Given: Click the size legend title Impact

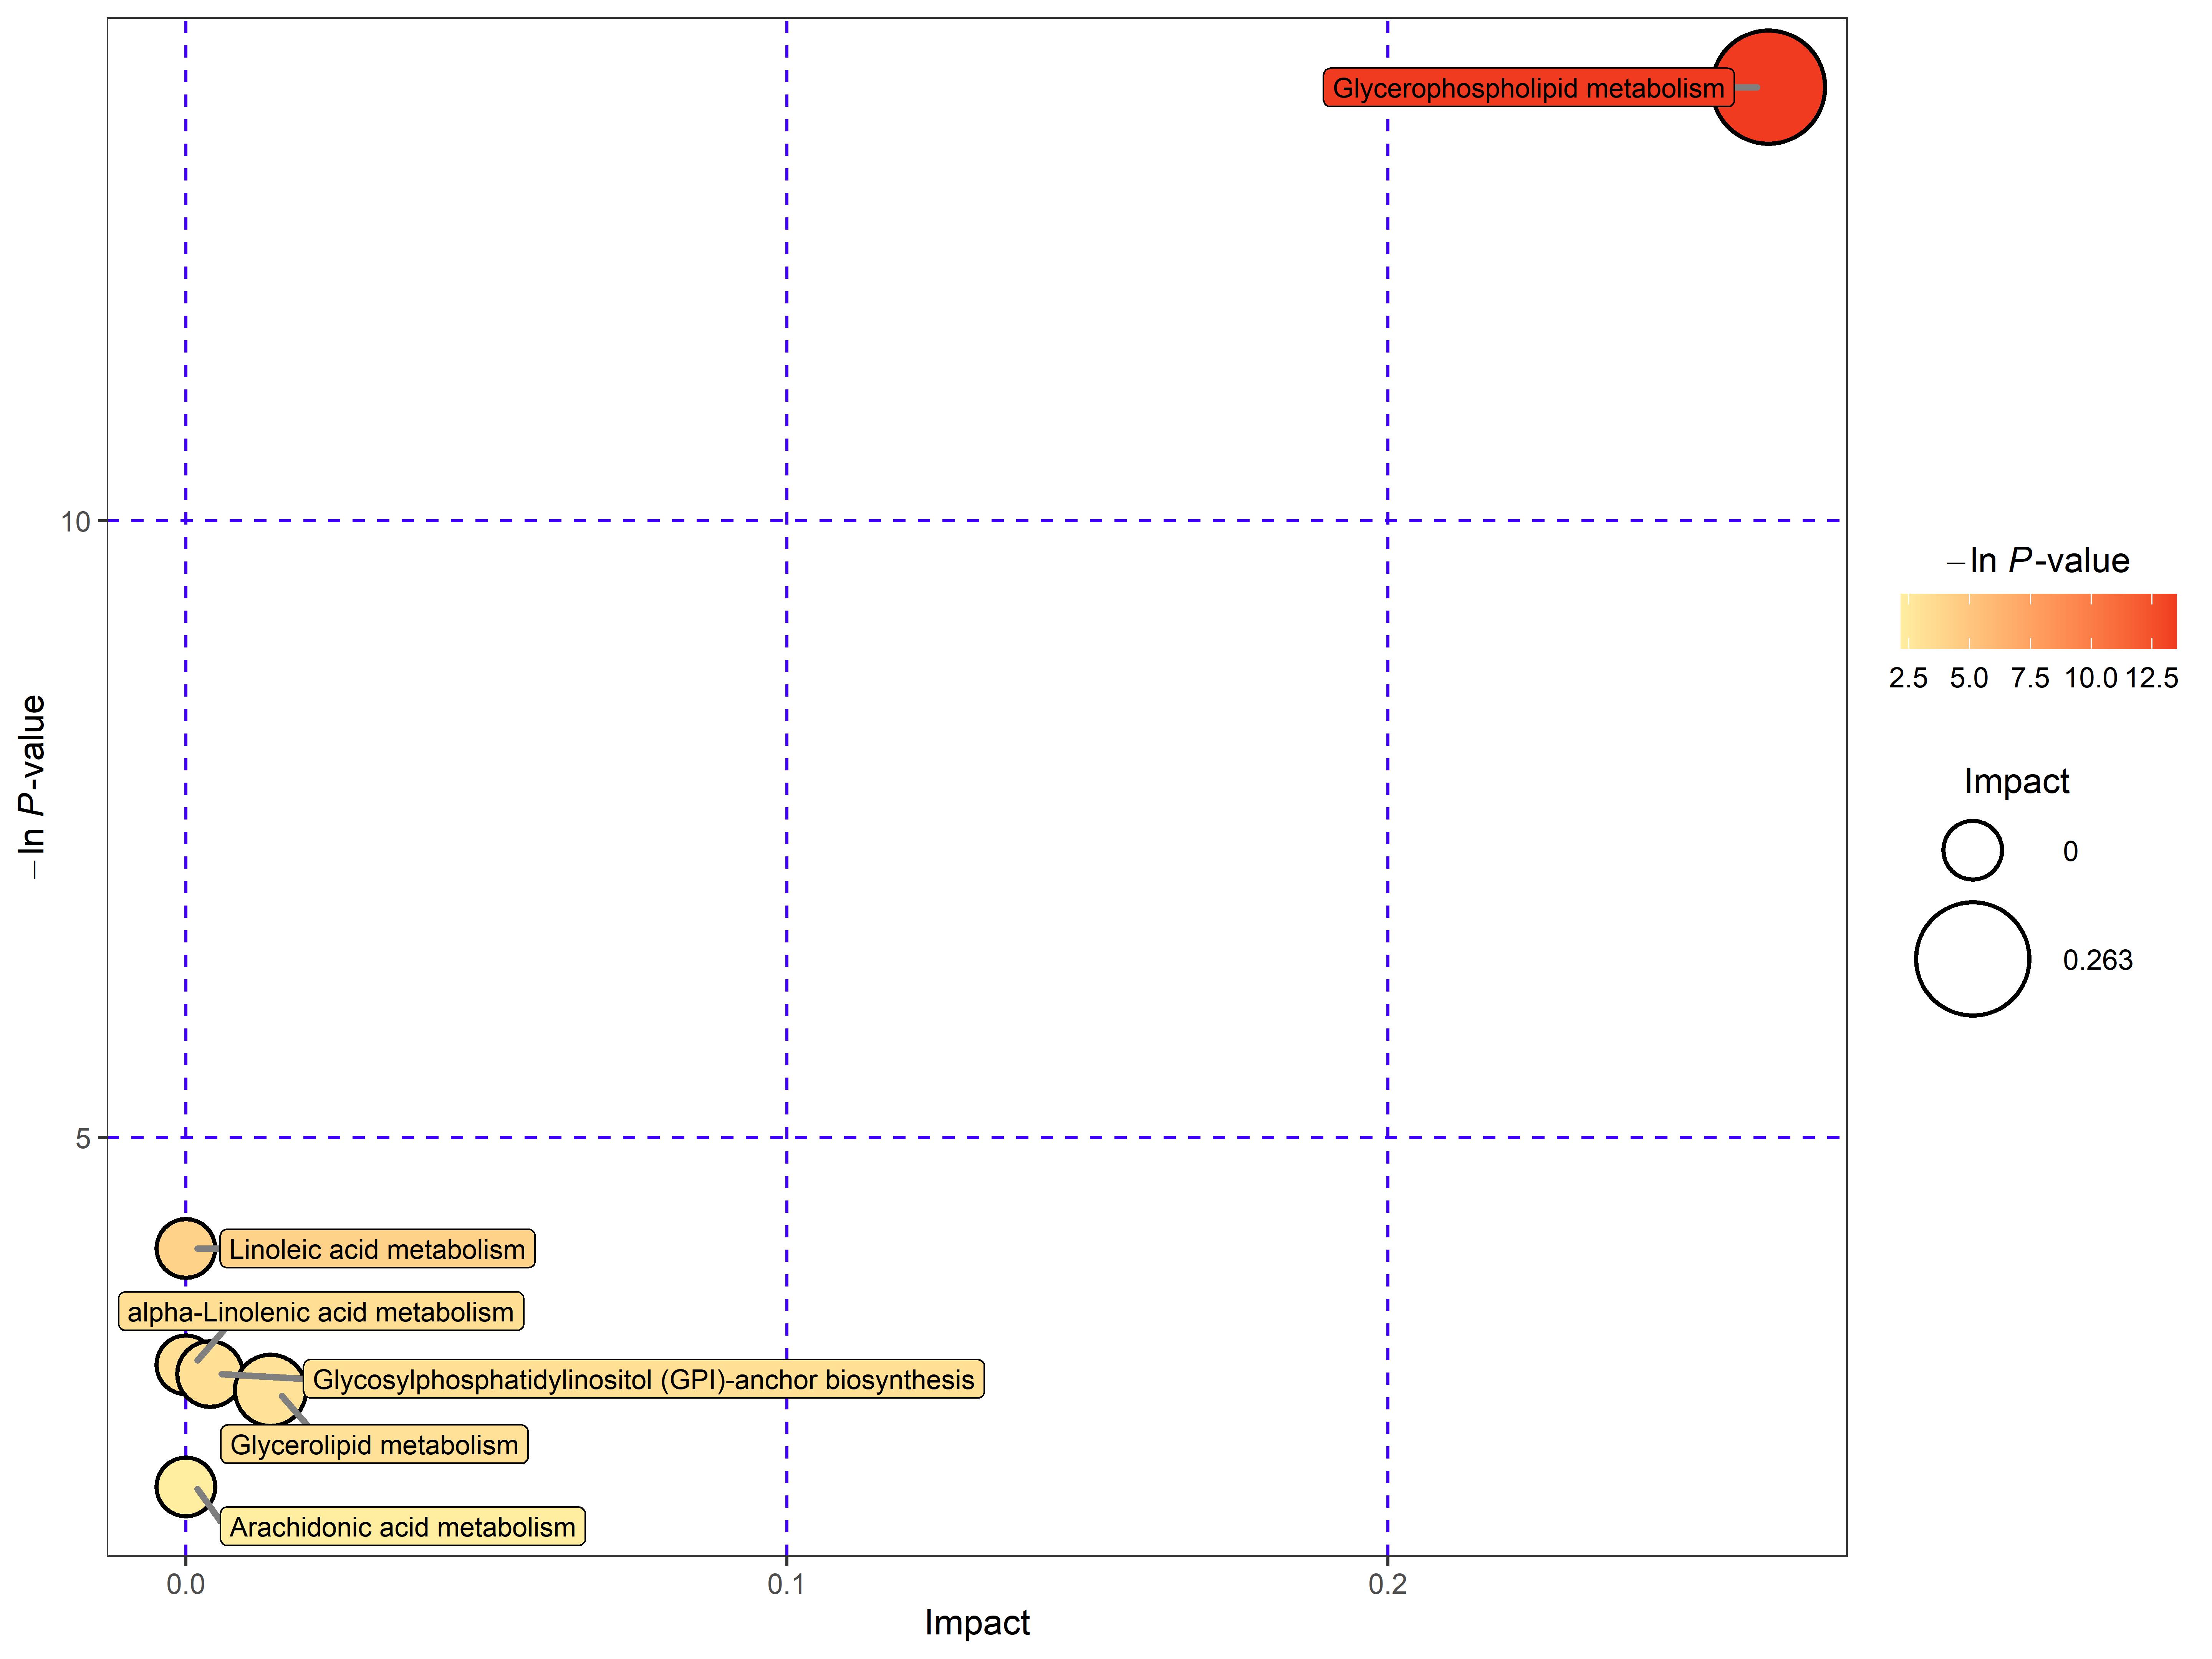Looking at the screenshot, I should [2016, 781].
